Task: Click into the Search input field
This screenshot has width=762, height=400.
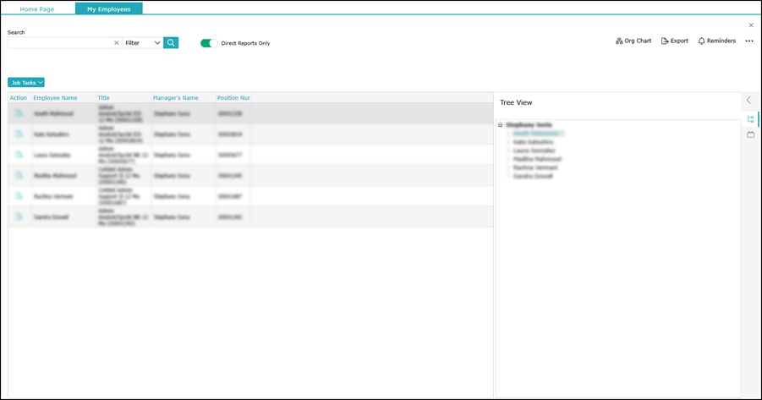Action: 59,42
